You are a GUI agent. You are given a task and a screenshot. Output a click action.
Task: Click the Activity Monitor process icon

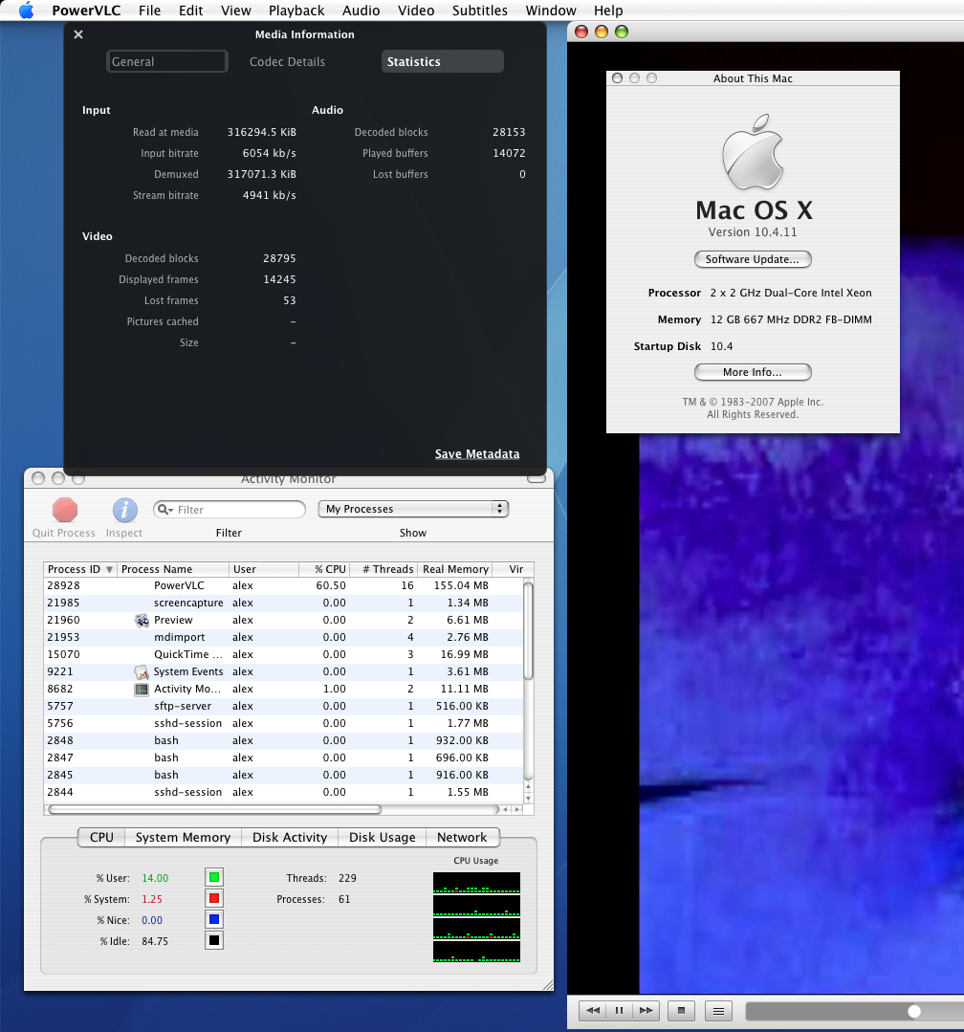142,689
